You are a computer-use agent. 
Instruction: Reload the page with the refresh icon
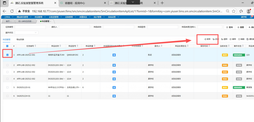pos(12,11)
